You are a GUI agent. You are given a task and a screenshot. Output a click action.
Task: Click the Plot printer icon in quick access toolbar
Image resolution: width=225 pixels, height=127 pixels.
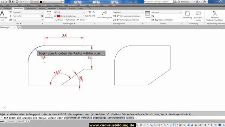pyautogui.click(x=17, y=2)
